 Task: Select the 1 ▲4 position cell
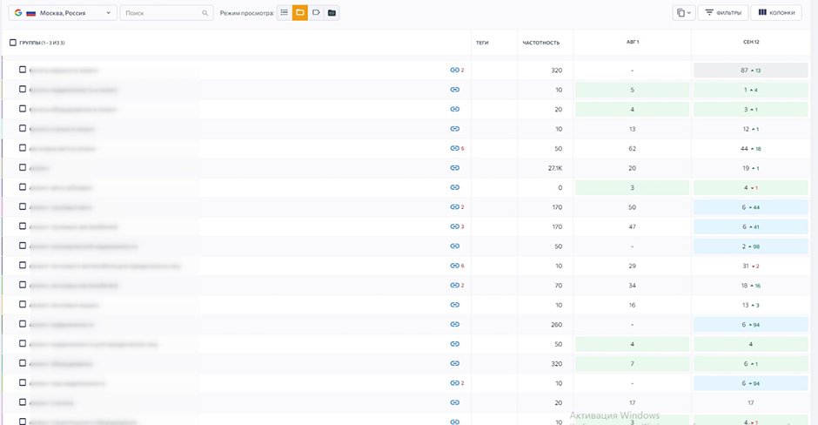click(751, 90)
